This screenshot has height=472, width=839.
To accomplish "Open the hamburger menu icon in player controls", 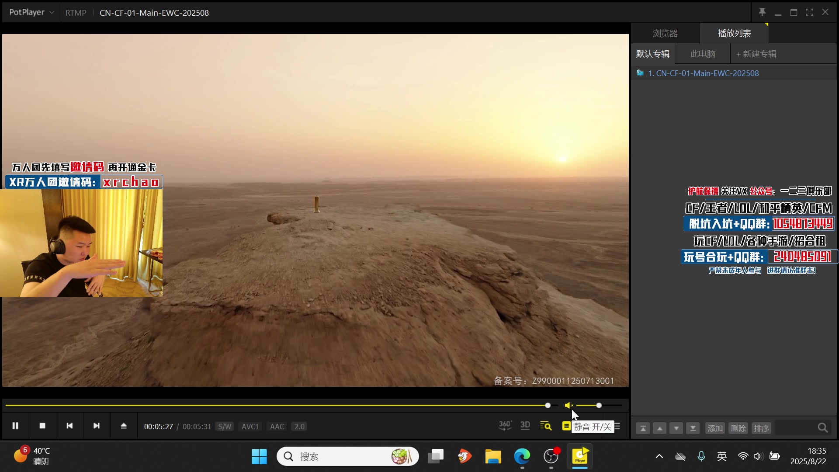I will (617, 426).
